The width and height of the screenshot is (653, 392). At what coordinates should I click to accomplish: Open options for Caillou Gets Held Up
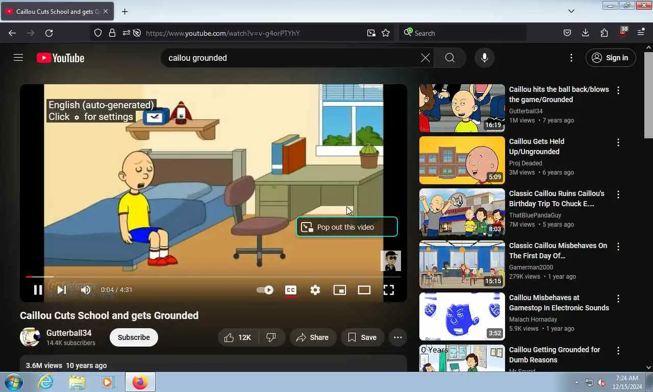(x=618, y=142)
